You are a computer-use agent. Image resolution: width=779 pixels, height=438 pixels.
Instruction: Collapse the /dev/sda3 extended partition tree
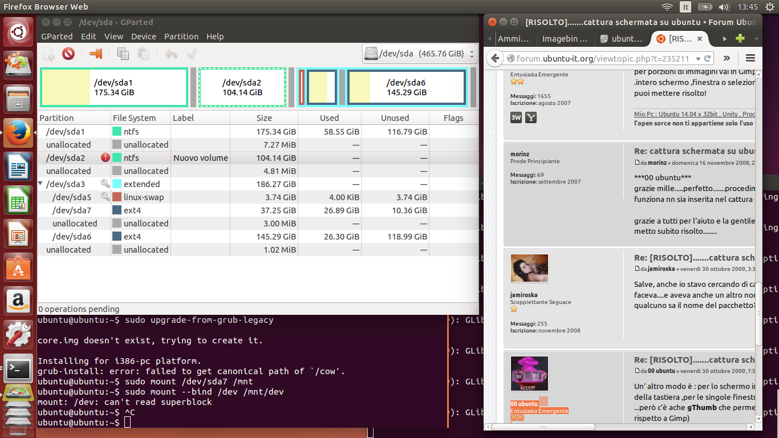pyautogui.click(x=40, y=184)
